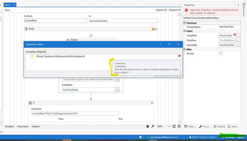Viewport: 247px width, 141px height.
Task: Open the account email status dropdown
Action: (165, 137)
